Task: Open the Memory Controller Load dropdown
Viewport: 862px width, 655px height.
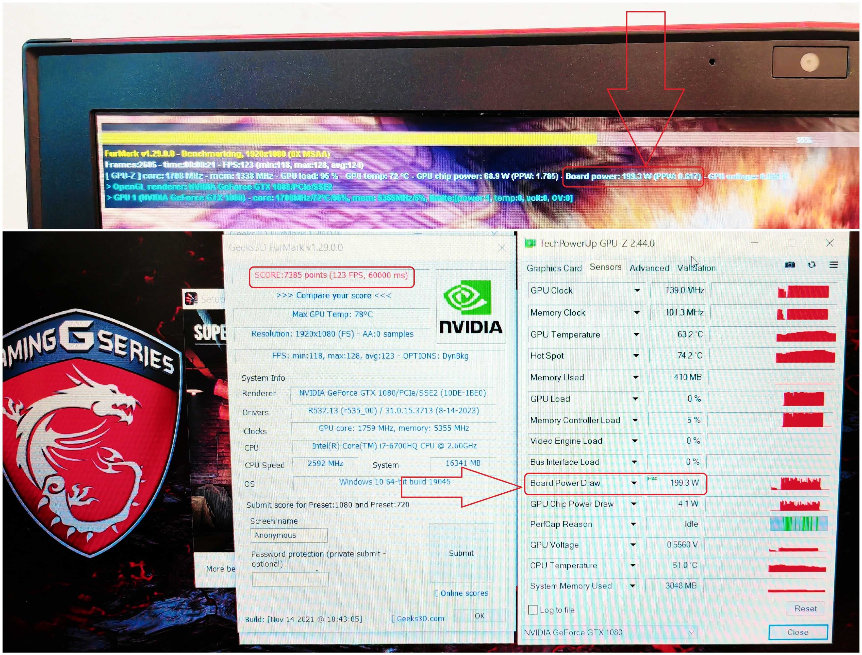Action: 635,420
